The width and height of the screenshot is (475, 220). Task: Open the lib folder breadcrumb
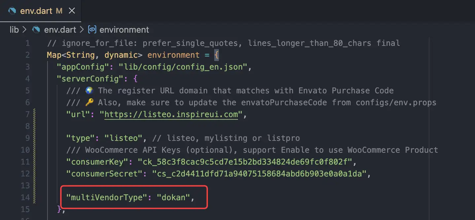coord(14,30)
